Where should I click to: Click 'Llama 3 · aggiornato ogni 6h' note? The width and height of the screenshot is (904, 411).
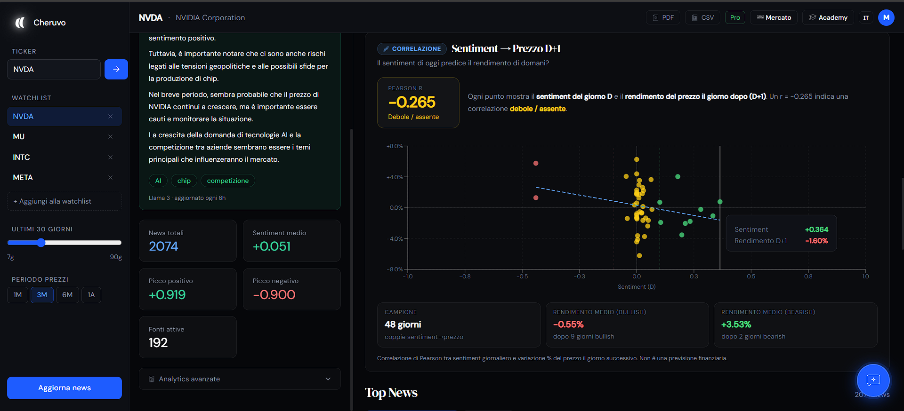[187, 198]
